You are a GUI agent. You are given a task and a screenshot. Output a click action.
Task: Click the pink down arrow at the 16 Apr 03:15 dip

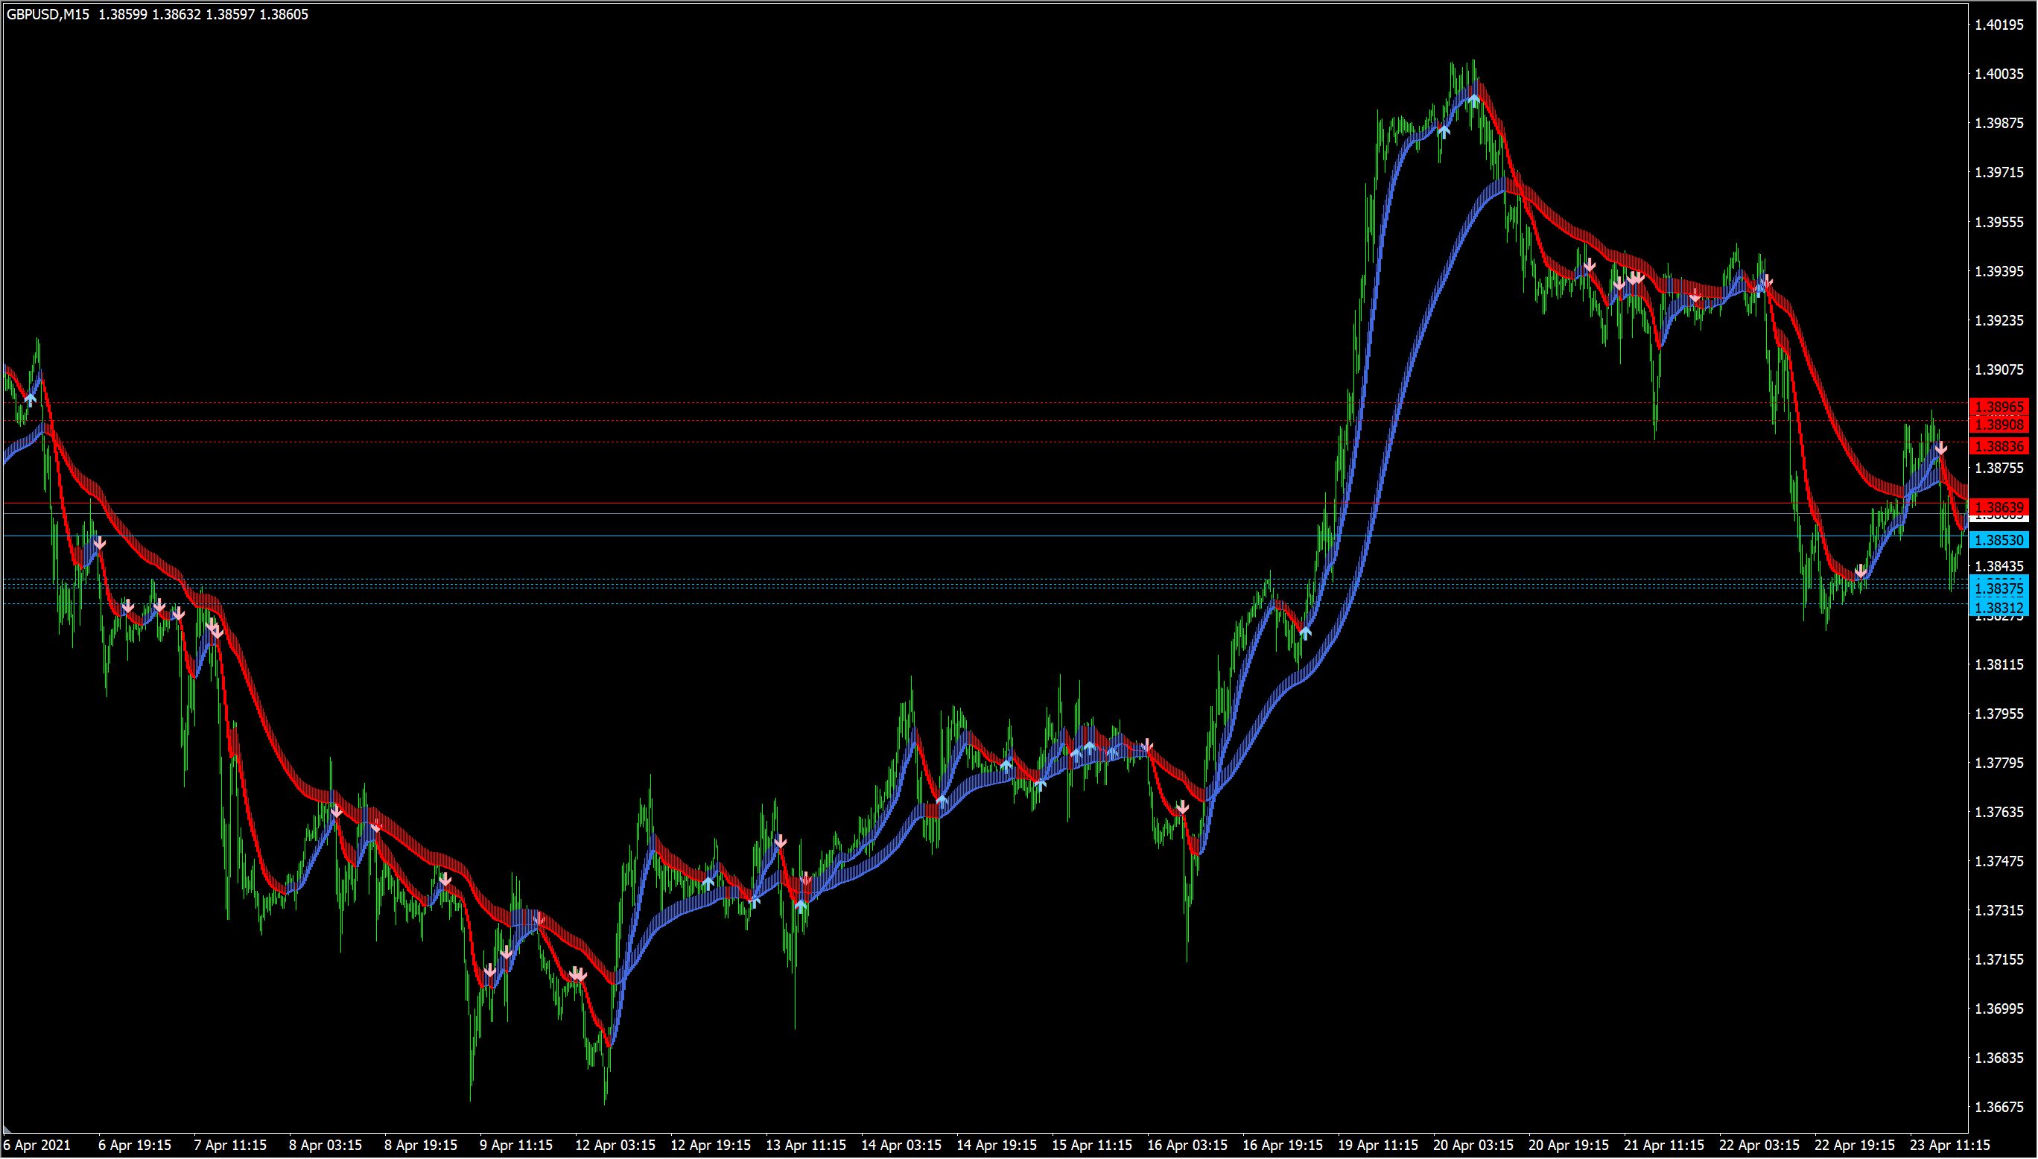(x=1183, y=808)
